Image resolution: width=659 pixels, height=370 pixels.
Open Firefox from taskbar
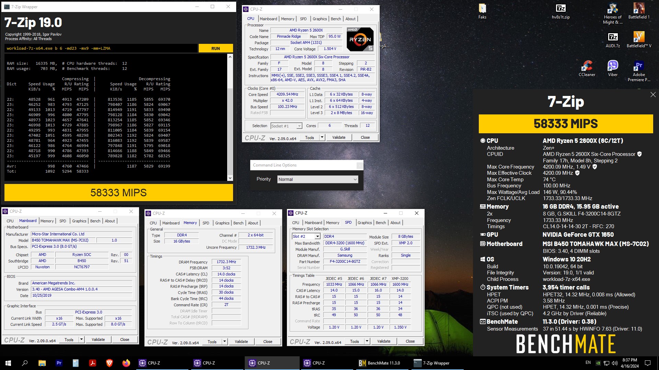click(x=126, y=363)
